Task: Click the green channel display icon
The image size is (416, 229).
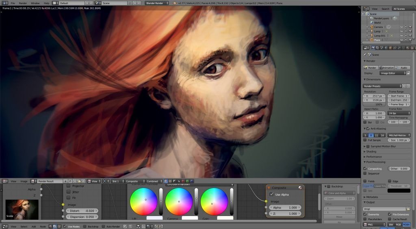Action: click(x=187, y=181)
